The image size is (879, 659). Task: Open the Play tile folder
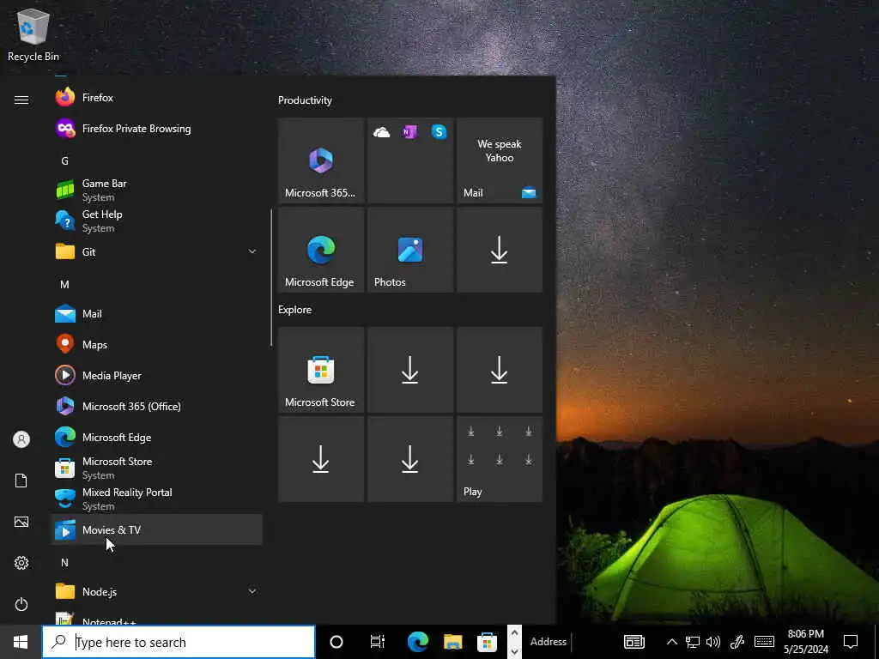[x=500, y=459]
